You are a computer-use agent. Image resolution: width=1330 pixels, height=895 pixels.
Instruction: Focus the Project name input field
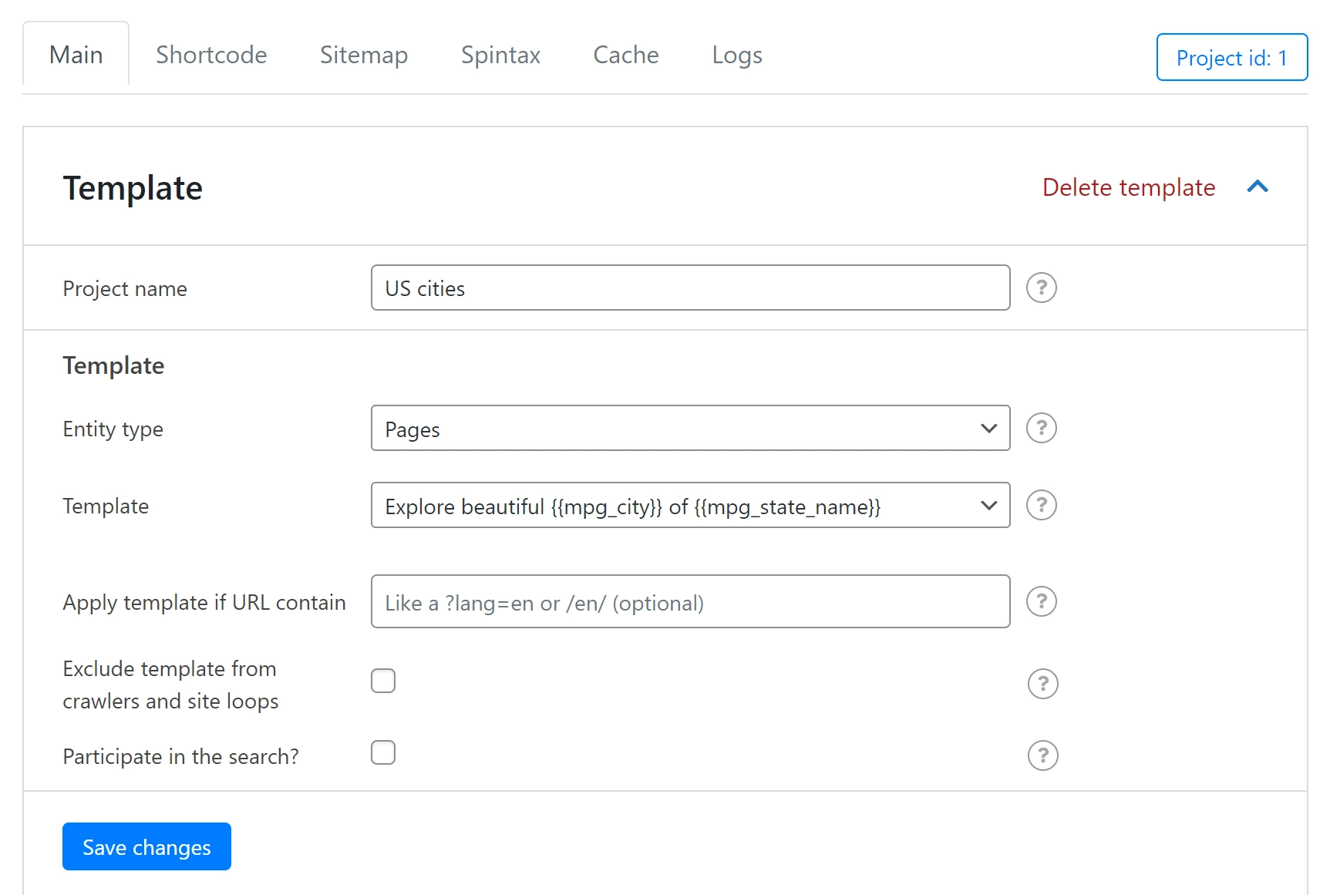(x=690, y=288)
